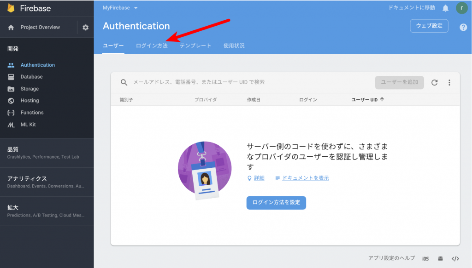Refresh the user list with the reload icon
Screen dimensions: 472x268
click(434, 82)
